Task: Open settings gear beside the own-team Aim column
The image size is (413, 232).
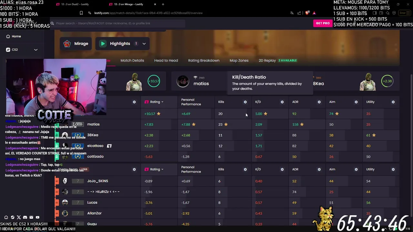Action: [356, 102]
